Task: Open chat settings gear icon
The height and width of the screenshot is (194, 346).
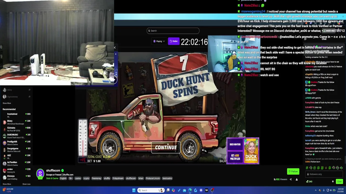Action: click(x=333, y=182)
